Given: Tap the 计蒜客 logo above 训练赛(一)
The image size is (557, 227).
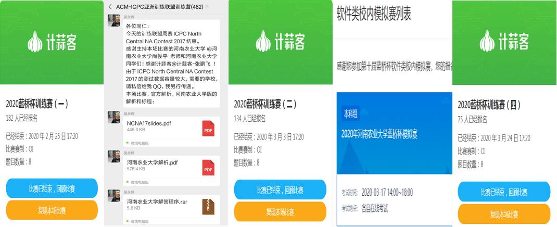Looking at the screenshot, I should tap(52, 41).
